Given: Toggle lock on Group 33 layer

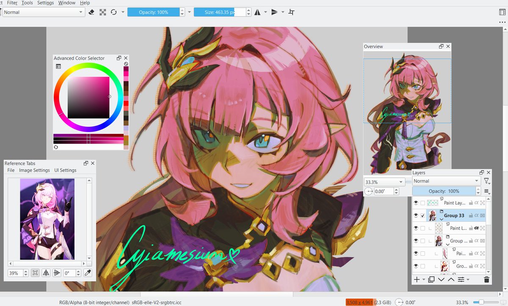Looking at the screenshot, I should coord(471,216).
